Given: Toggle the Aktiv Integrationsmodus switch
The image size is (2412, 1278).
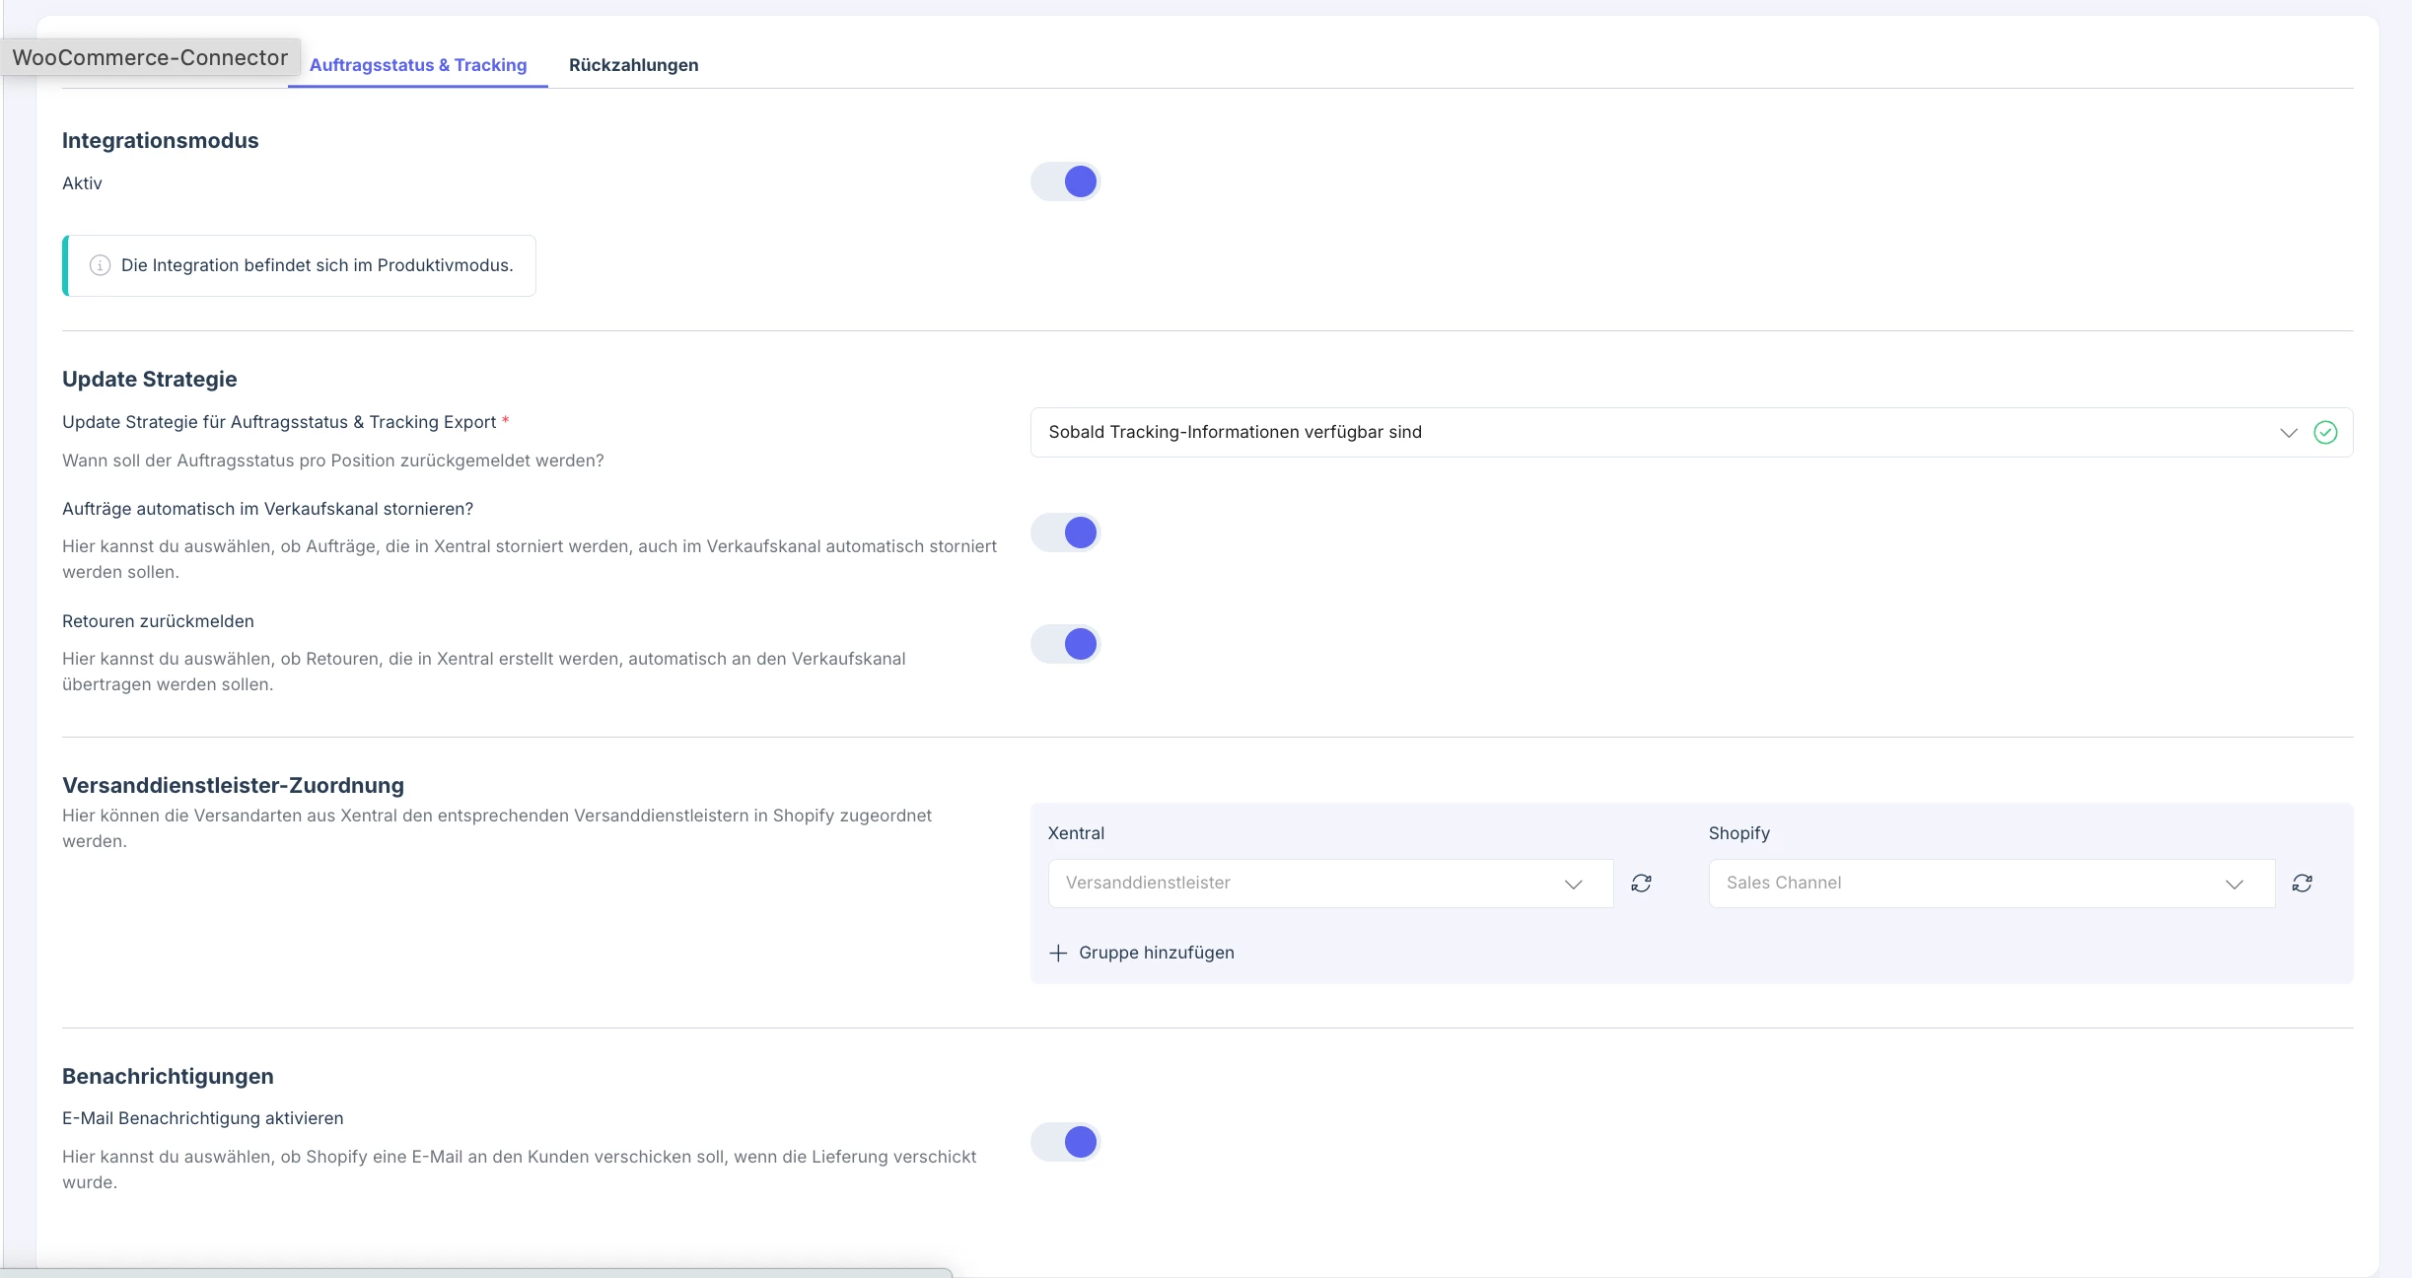Looking at the screenshot, I should pyautogui.click(x=1066, y=181).
